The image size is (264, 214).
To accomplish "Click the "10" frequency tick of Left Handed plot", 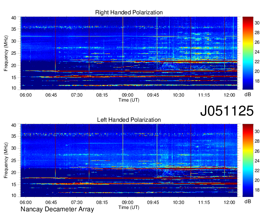I will [14, 195].
